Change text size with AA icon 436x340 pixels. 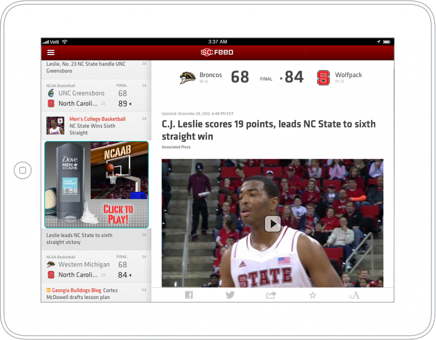pyautogui.click(x=354, y=295)
